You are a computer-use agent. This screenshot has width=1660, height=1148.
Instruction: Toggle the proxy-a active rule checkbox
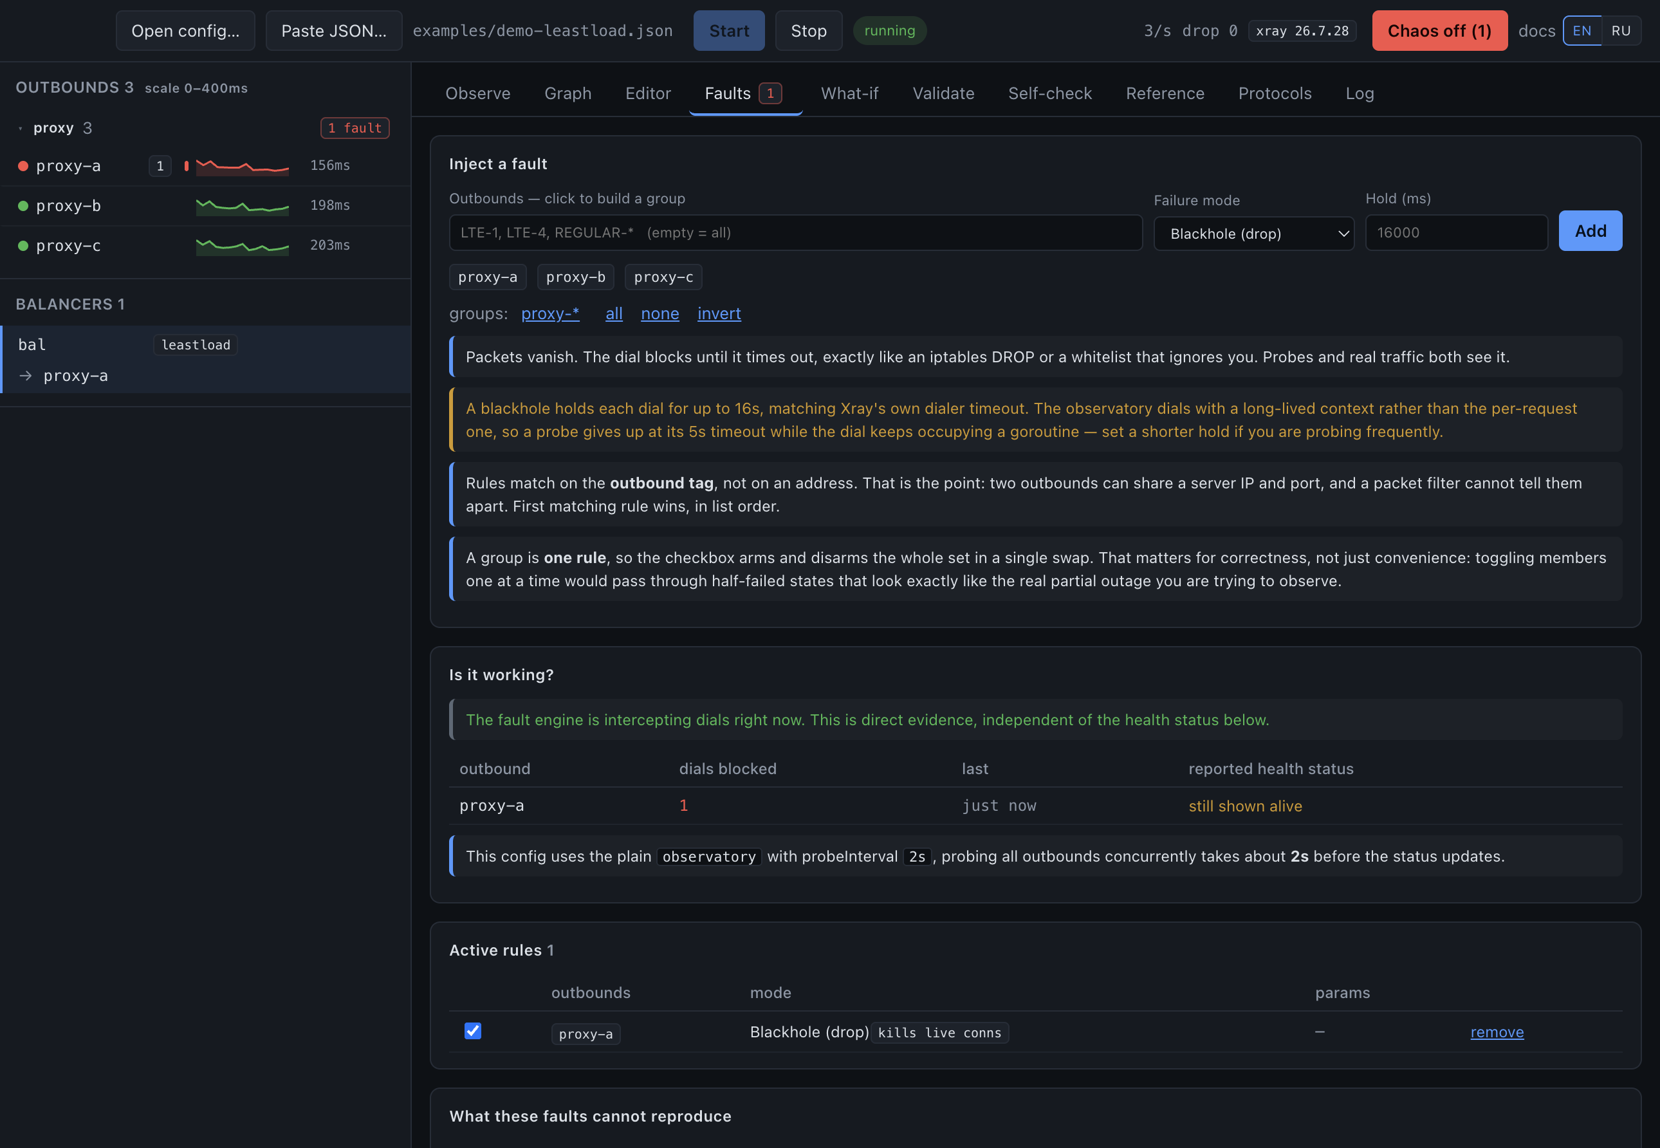pyautogui.click(x=472, y=1031)
